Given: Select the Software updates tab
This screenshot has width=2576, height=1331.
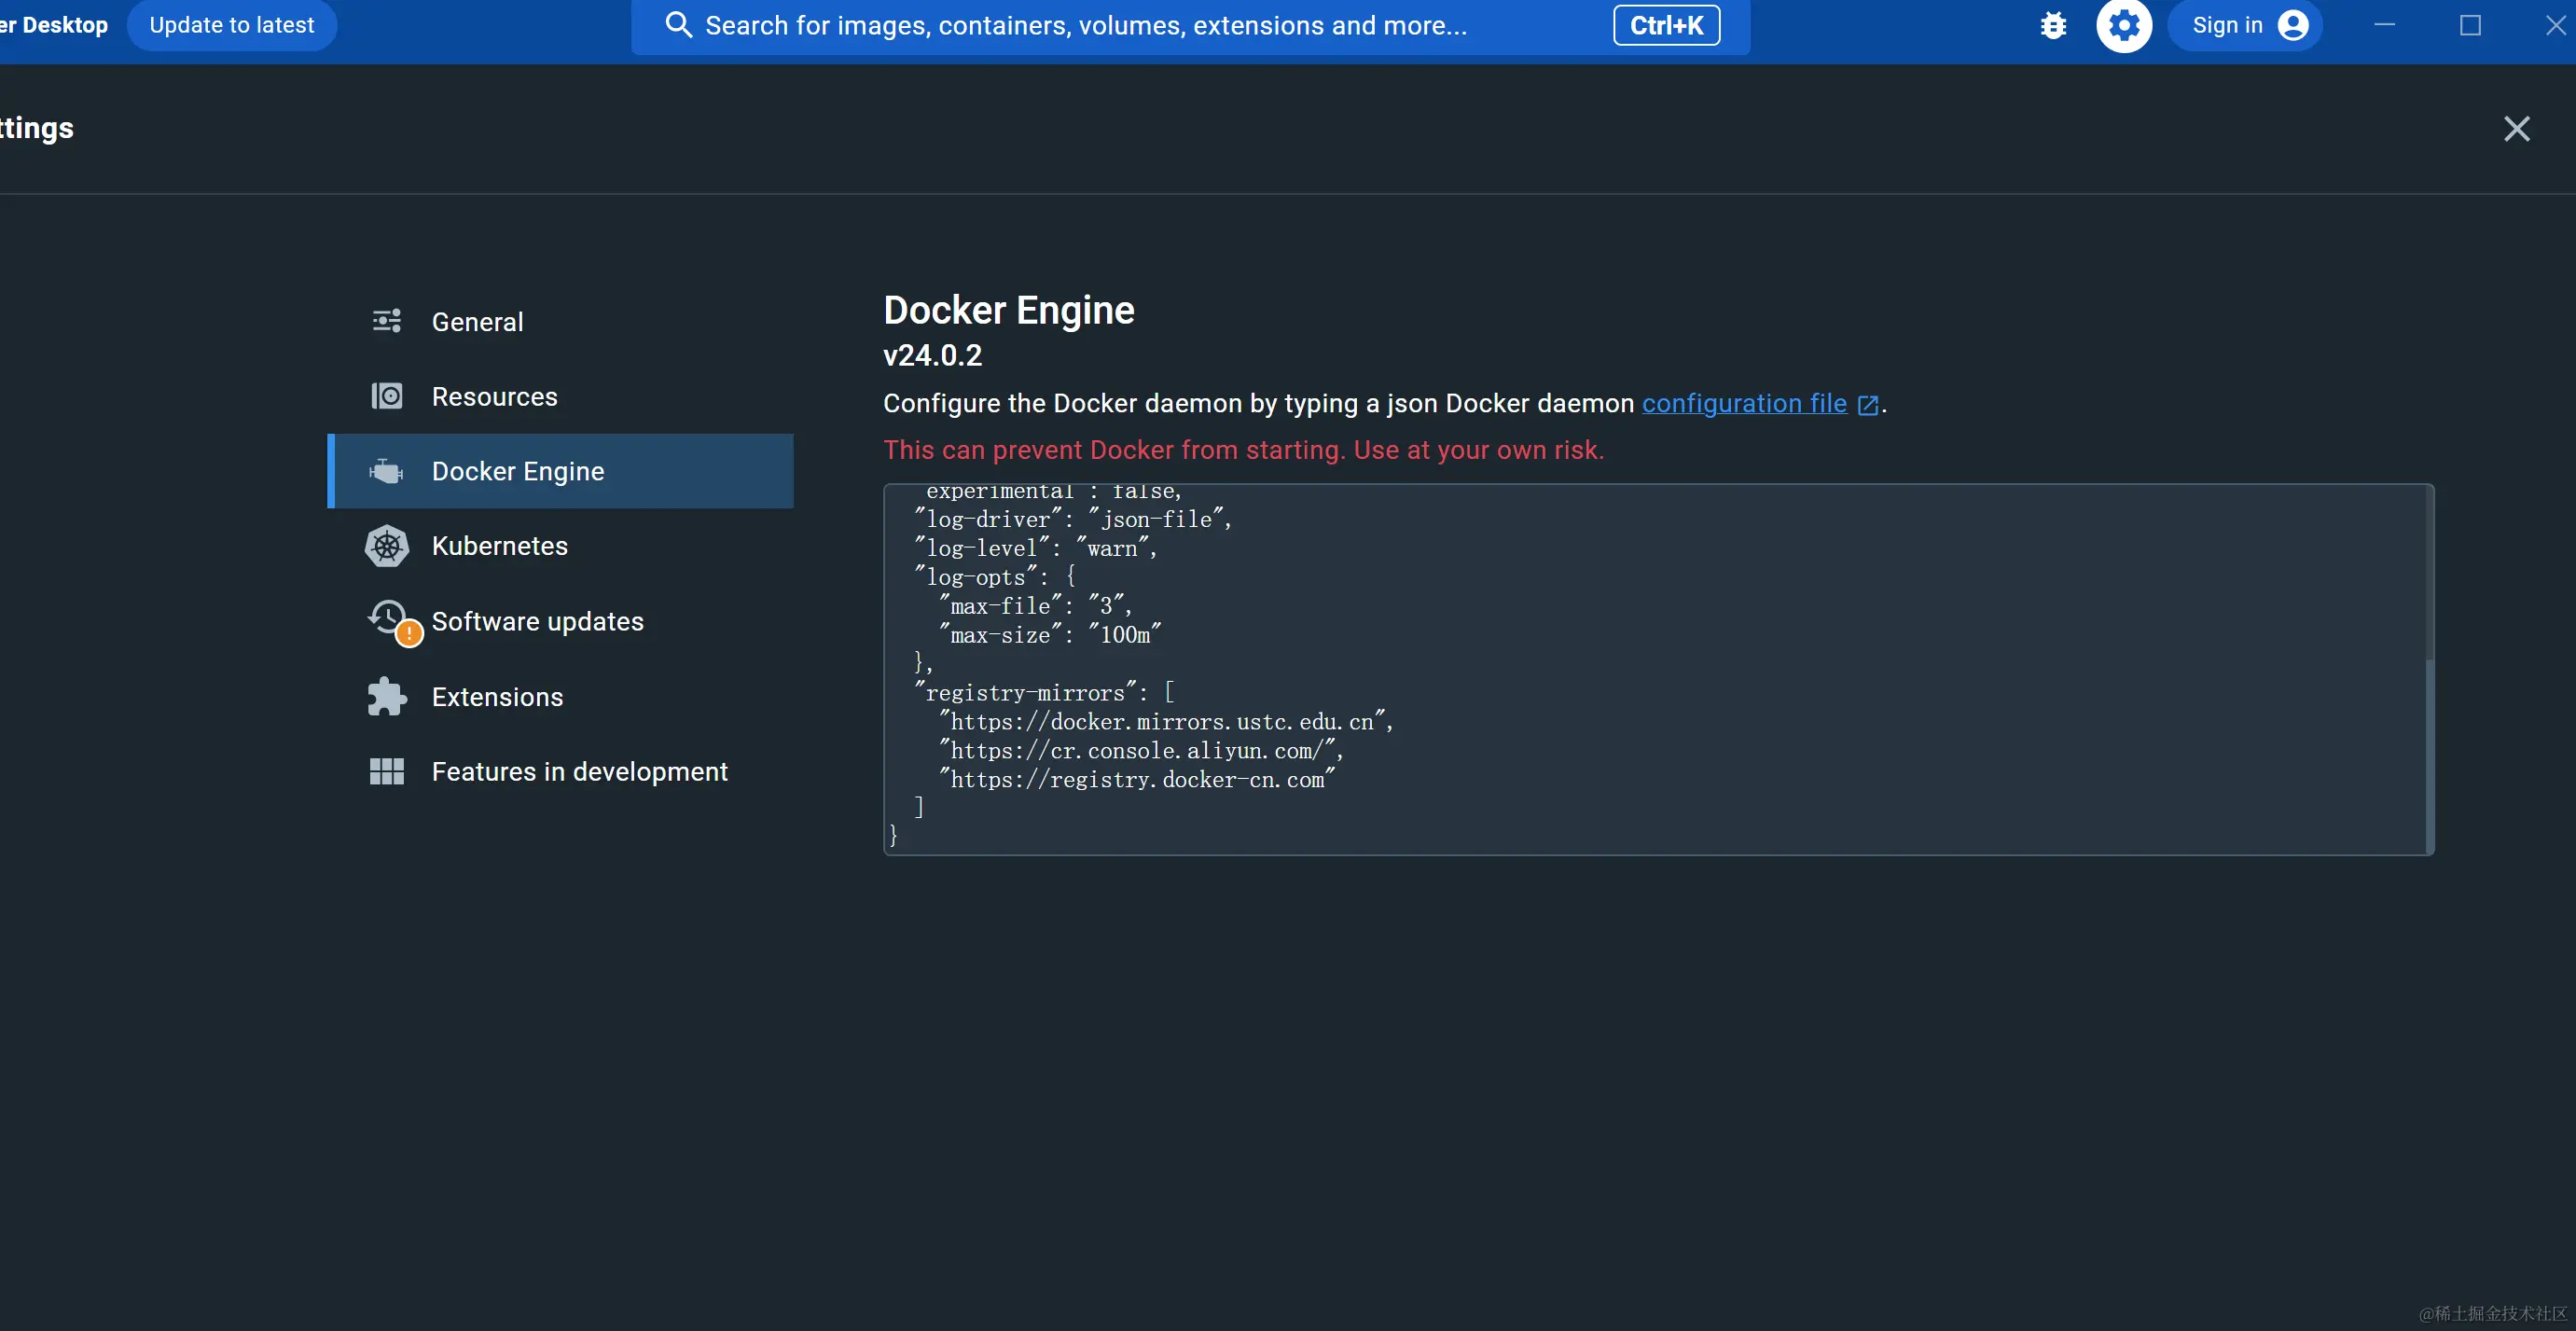Looking at the screenshot, I should [x=537, y=621].
